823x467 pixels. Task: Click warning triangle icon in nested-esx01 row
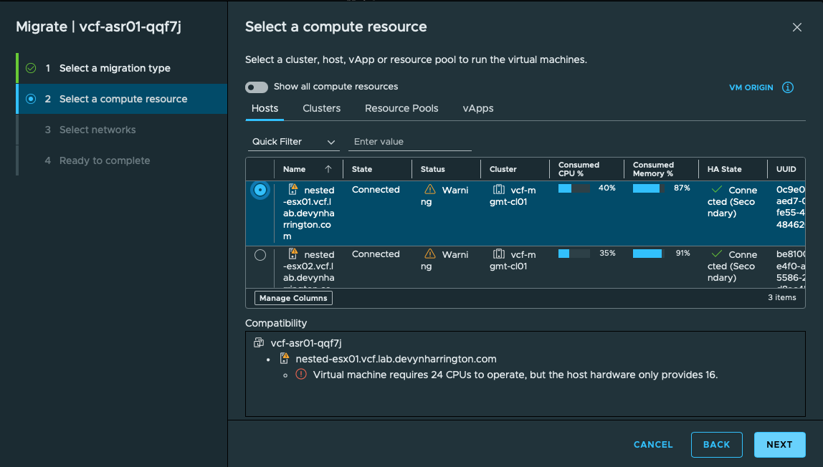tap(430, 189)
